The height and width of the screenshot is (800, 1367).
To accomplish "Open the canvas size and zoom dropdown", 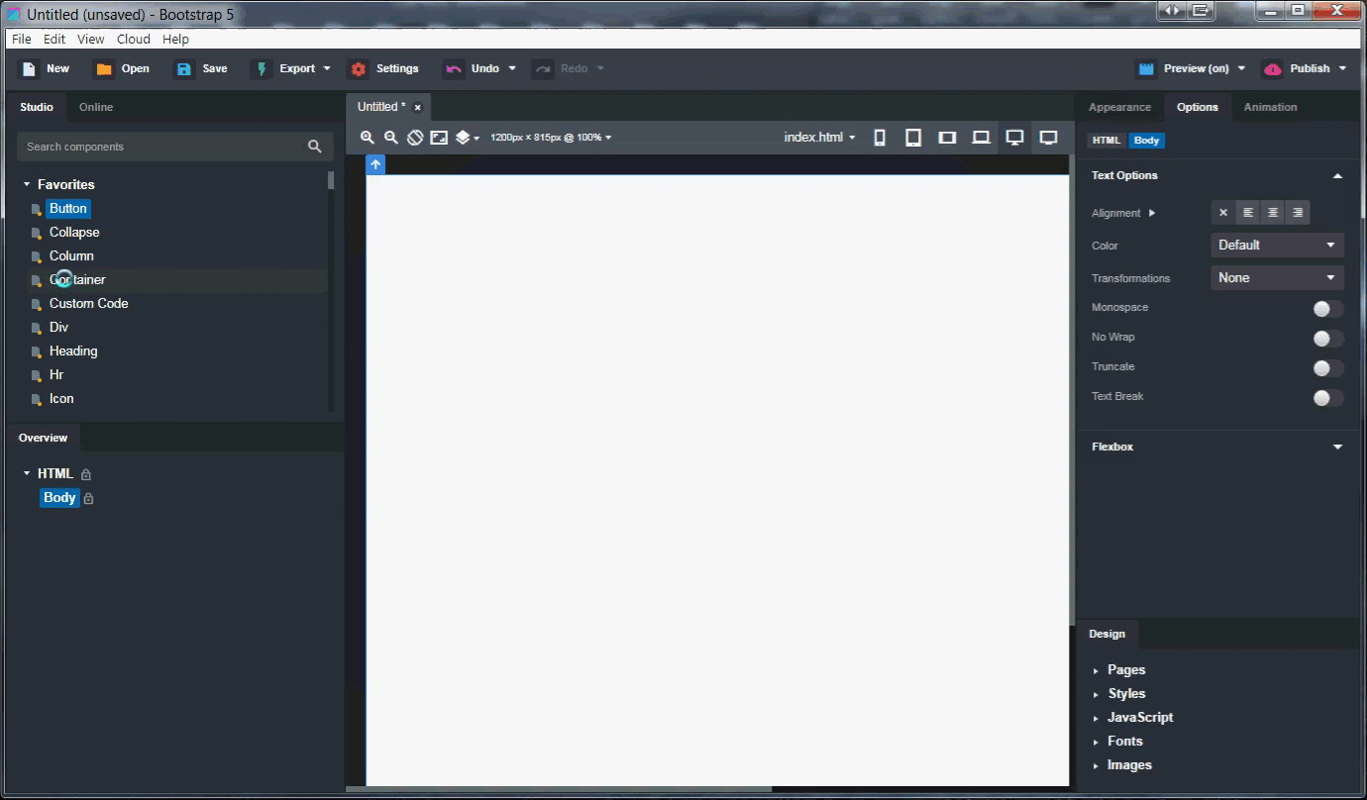I will tap(551, 138).
